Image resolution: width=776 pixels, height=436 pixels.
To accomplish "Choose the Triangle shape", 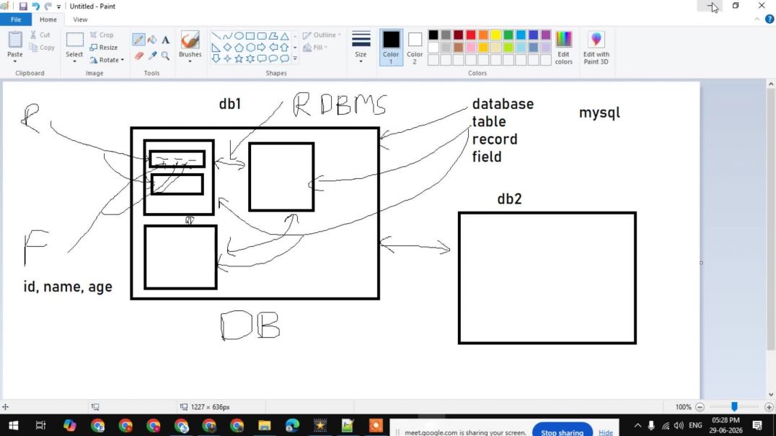I will (x=285, y=36).
